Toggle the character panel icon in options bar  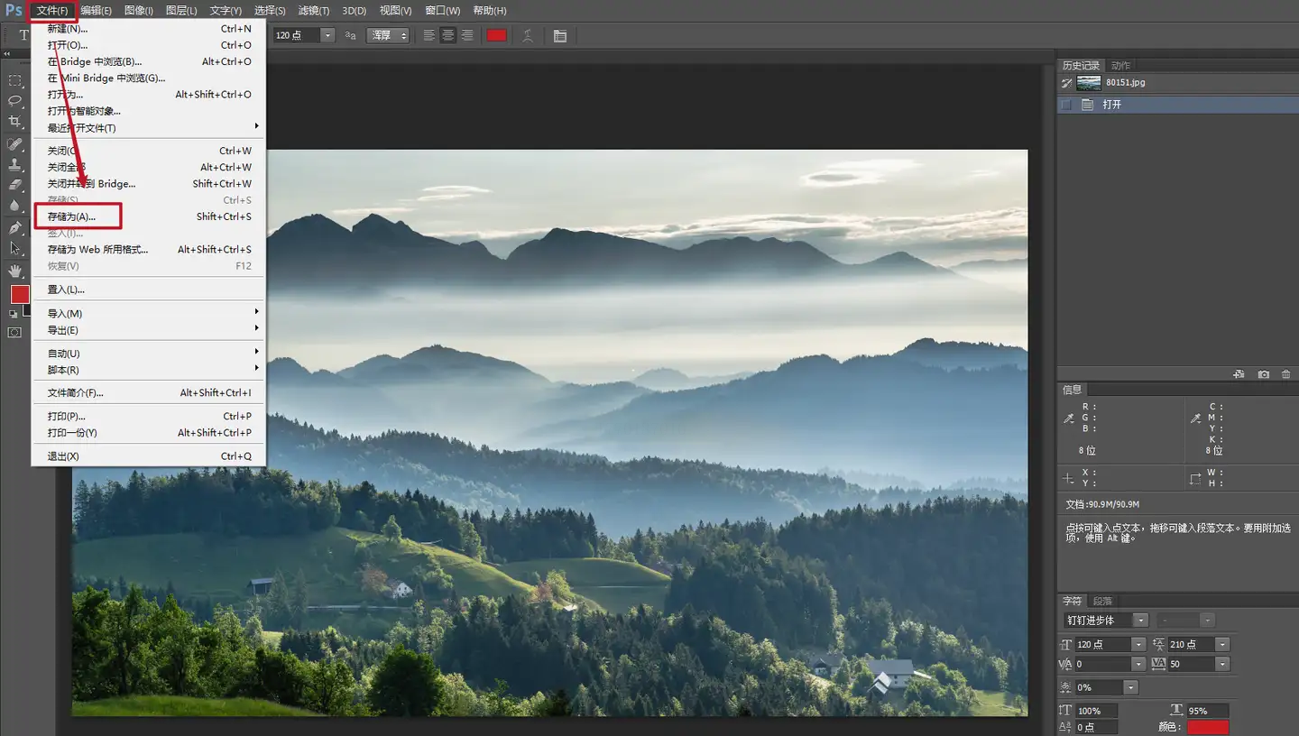click(x=560, y=35)
